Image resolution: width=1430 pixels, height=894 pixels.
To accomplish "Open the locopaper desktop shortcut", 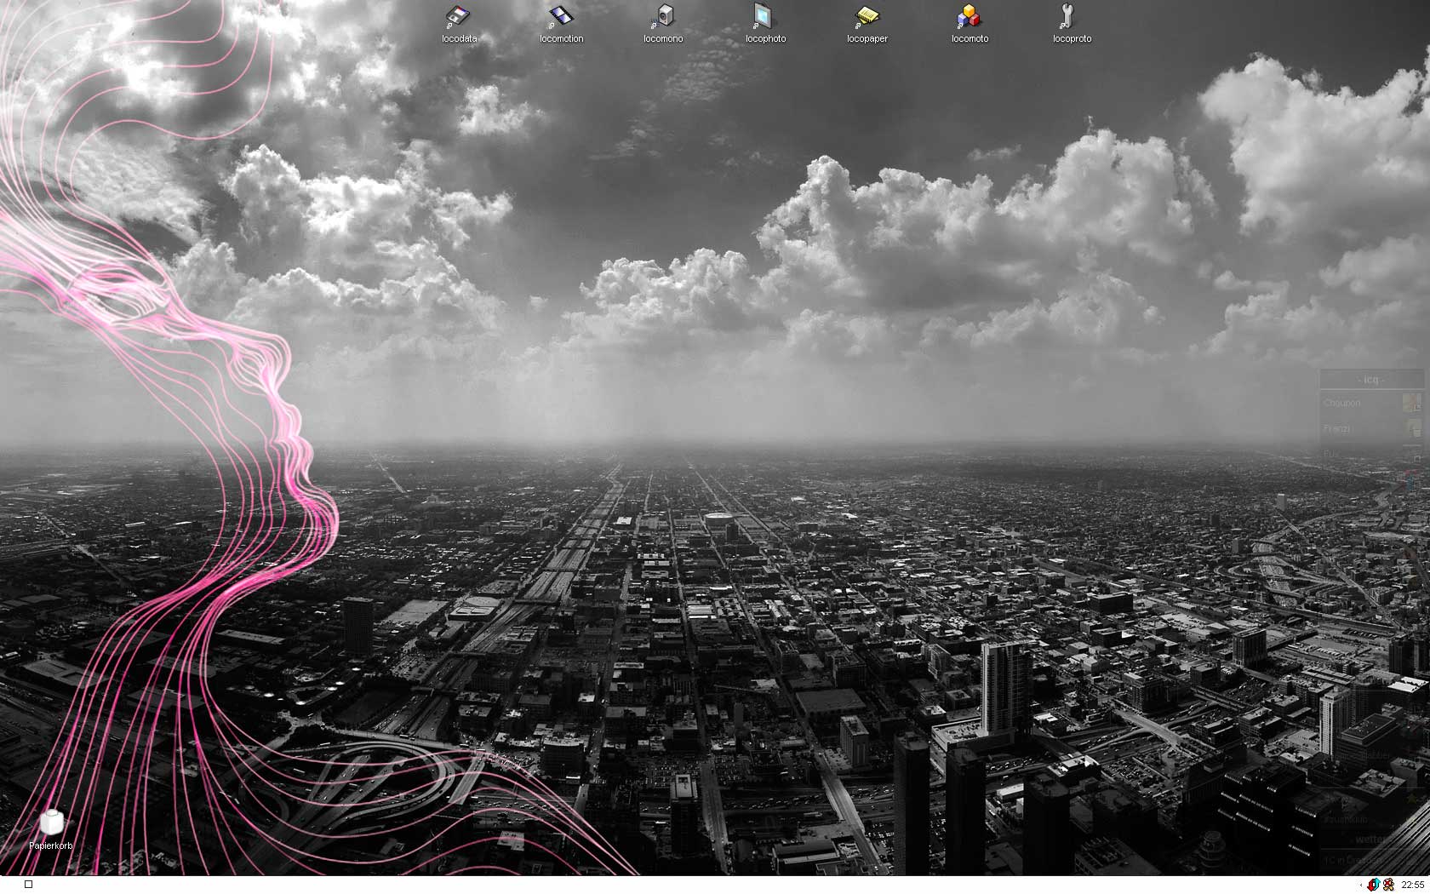I will coord(867,23).
